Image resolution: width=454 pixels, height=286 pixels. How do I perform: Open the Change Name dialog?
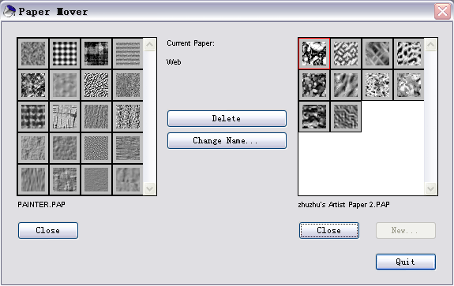pos(227,141)
